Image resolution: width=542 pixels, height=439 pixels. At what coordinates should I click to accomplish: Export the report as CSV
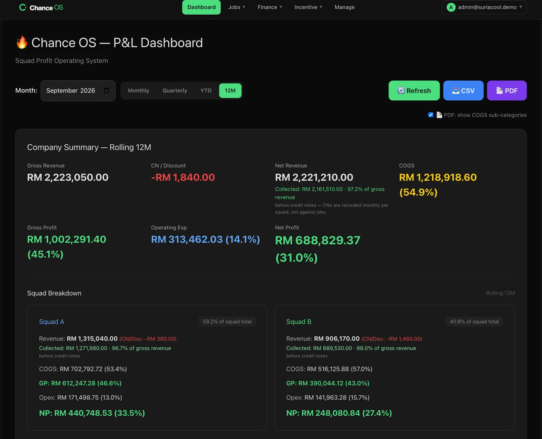coord(463,91)
